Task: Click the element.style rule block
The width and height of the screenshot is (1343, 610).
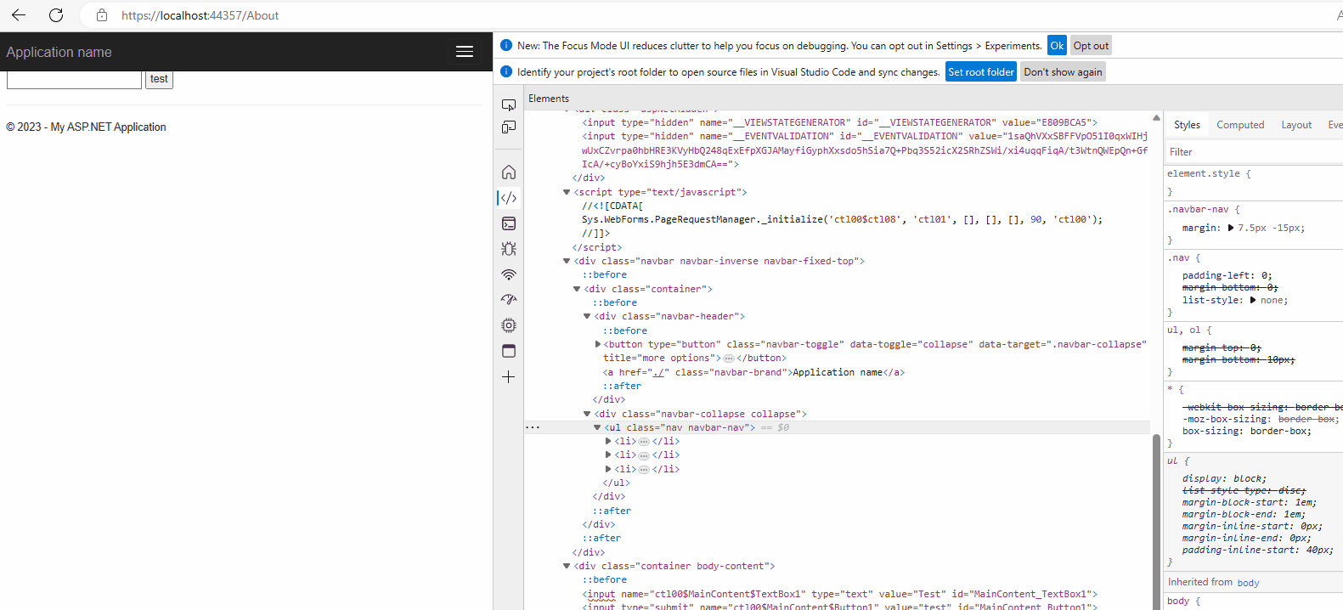Action: pyautogui.click(x=1254, y=183)
